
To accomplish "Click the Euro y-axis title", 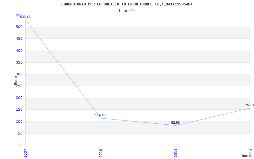I will [x=16, y=81].
